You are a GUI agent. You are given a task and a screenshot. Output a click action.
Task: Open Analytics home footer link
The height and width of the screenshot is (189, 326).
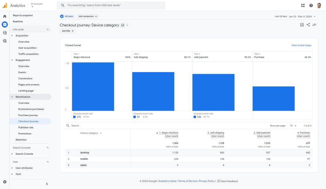pyautogui.click(x=167, y=181)
